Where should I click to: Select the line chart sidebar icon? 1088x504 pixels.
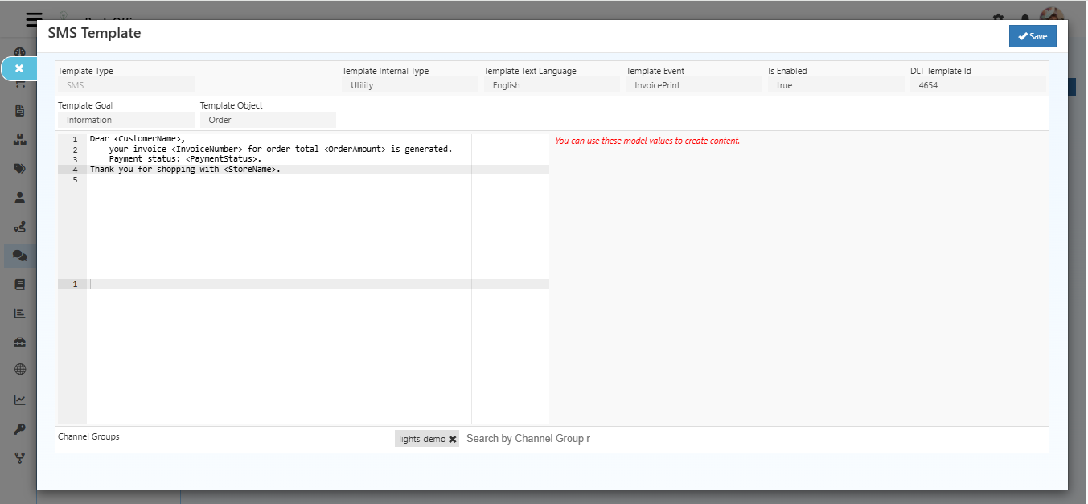[20, 400]
